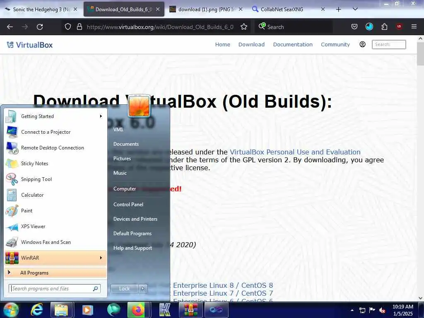The height and width of the screenshot is (318, 424).
Task: Open Community nav link
Action: [x=335, y=44]
